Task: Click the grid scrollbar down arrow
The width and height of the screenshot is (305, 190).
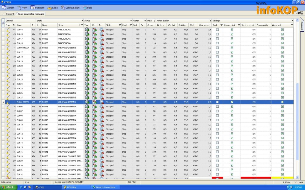Action: pos(297,177)
